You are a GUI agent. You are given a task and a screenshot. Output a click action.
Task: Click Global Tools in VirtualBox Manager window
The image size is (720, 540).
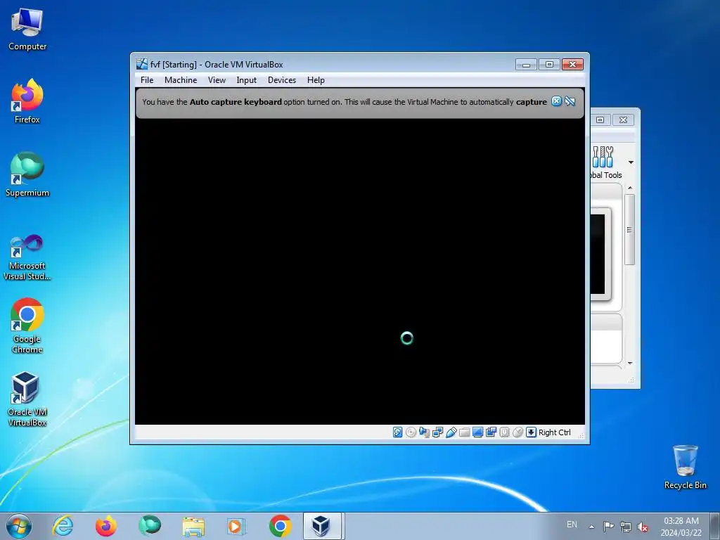[605, 162]
